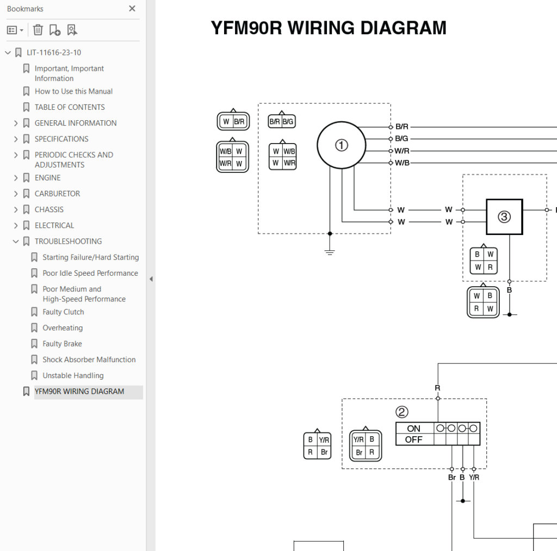Add a new bookmark
The height and width of the screenshot is (551, 557).
[55, 30]
